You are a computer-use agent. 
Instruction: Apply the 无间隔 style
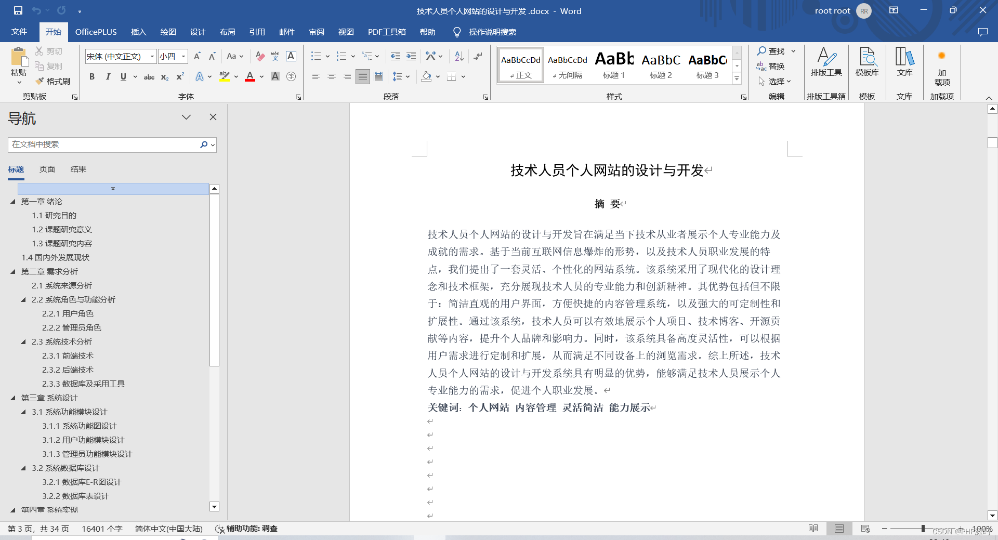(x=567, y=64)
